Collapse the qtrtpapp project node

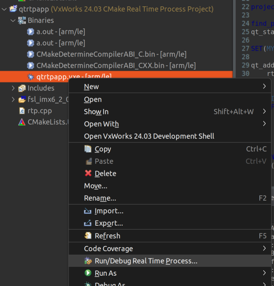[x=4, y=9]
